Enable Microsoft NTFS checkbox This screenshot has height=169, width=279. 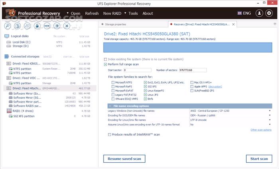(113, 82)
